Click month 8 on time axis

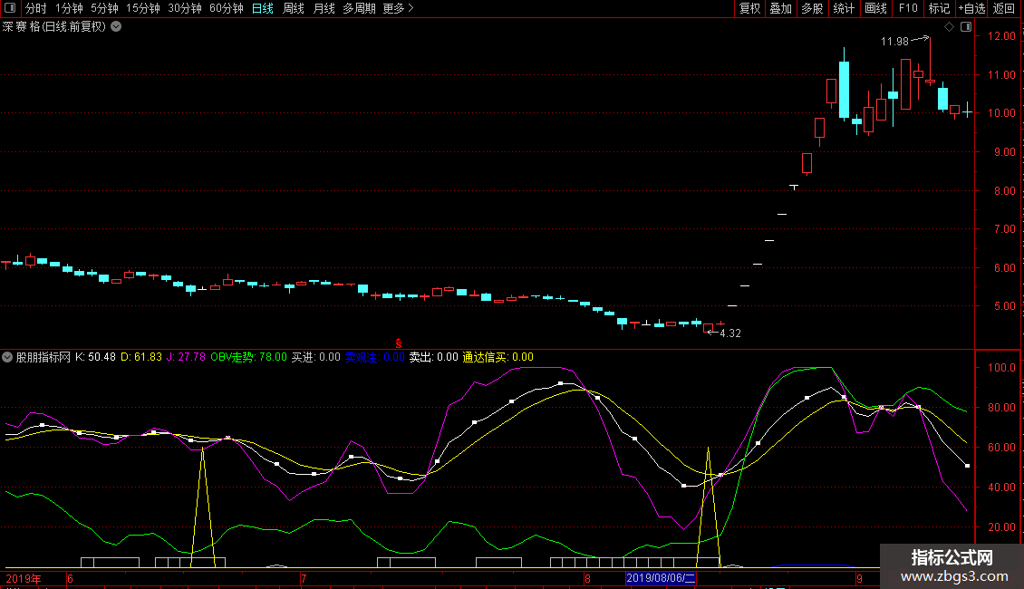click(x=588, y=578)
